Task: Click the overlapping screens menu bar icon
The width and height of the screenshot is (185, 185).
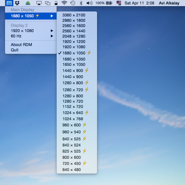Action: click(47, 3)
